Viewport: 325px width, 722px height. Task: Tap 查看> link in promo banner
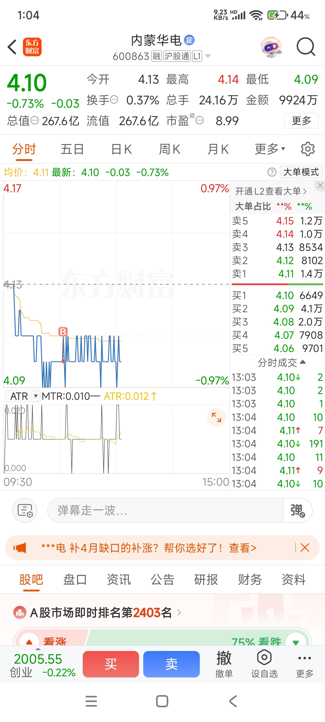[243, 548]
